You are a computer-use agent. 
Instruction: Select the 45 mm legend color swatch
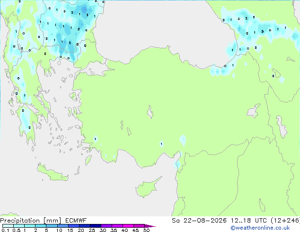139,226
